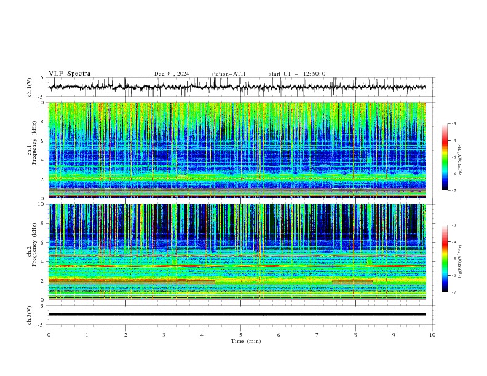This screenshot has width=487, height=376.
Task: Click the 'ch.3(V)' waveform axis label
Action: (x=30, y=315)
